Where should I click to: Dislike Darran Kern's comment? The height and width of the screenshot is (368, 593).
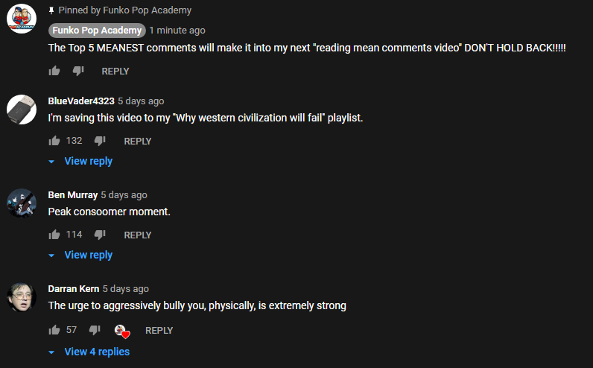[x=95, y=330]
